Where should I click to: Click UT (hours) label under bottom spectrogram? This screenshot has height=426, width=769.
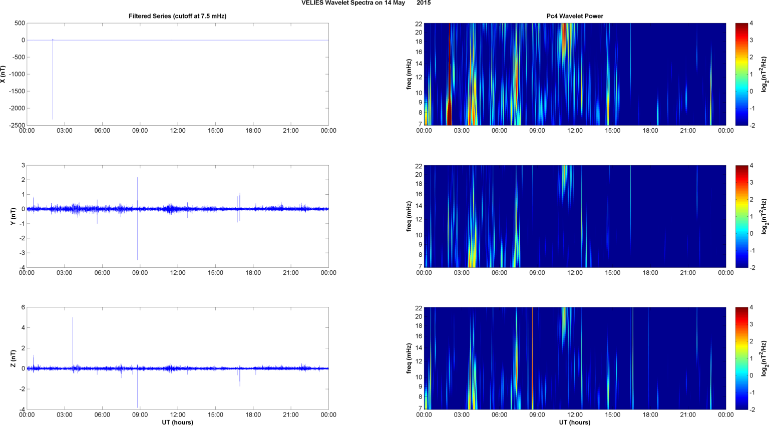pyautogui.click(x=574, y=422)
